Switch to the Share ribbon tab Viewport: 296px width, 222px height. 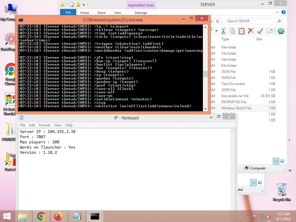101,13
